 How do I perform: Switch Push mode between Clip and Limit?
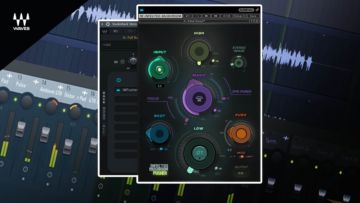tap(241, 156)
